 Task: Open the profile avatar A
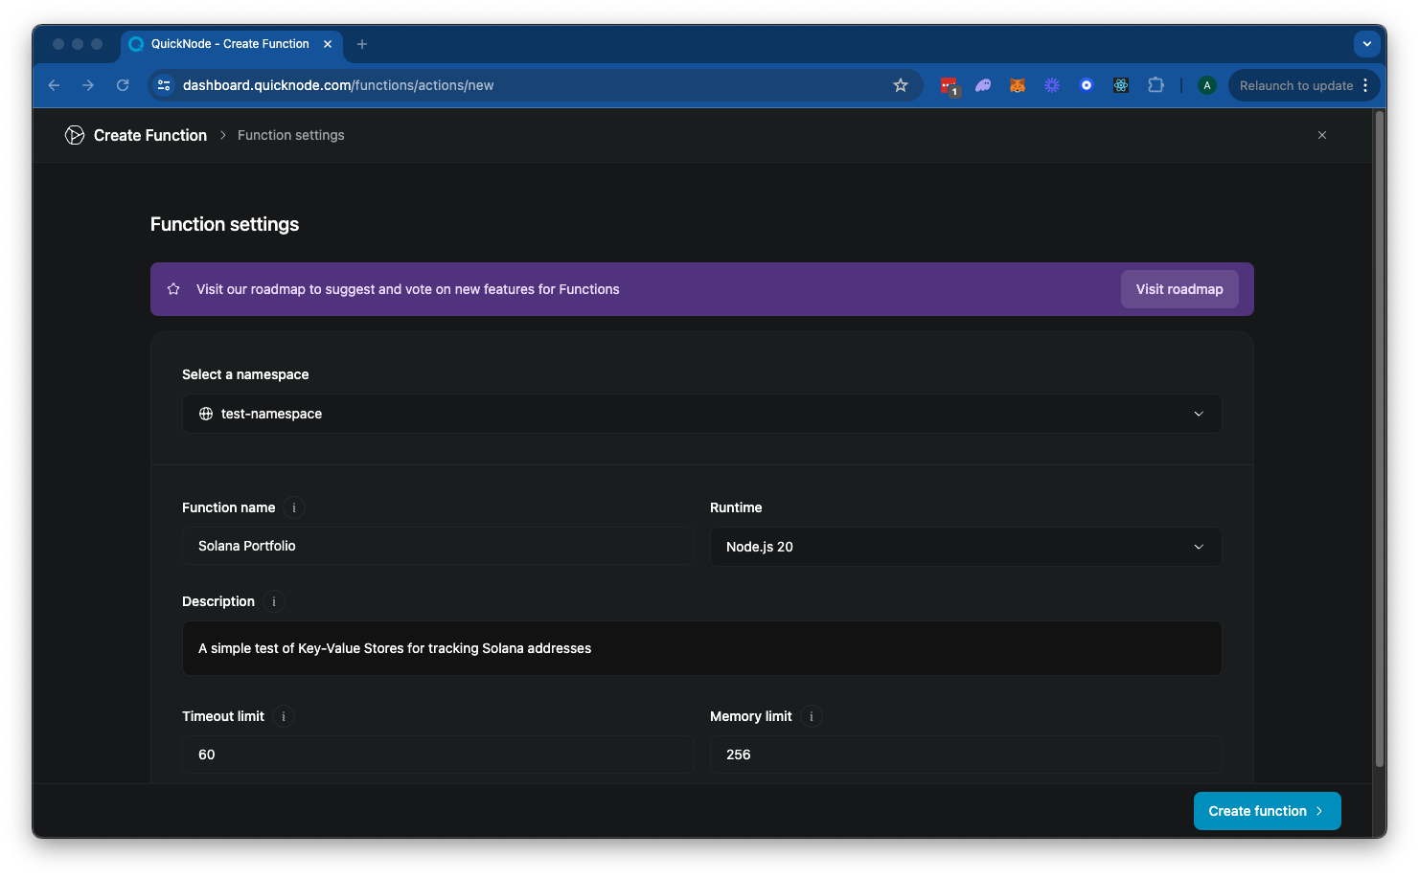pyautogui.click(x=1207, y=85)
